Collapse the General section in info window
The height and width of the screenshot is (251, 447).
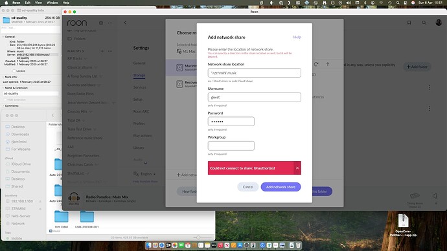click(3, 37)
